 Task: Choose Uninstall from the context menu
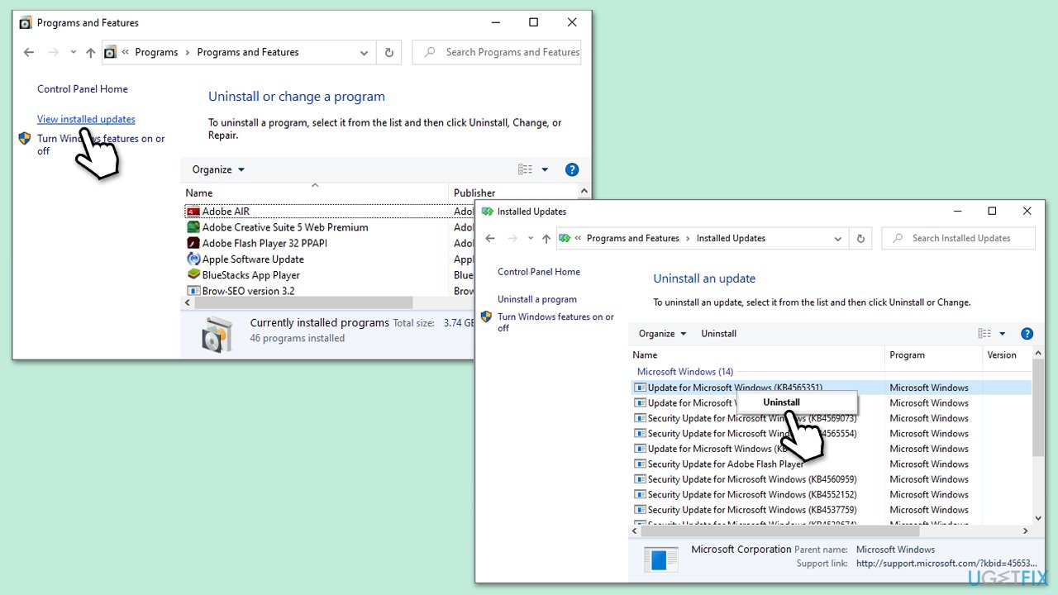tap(780, 402)
